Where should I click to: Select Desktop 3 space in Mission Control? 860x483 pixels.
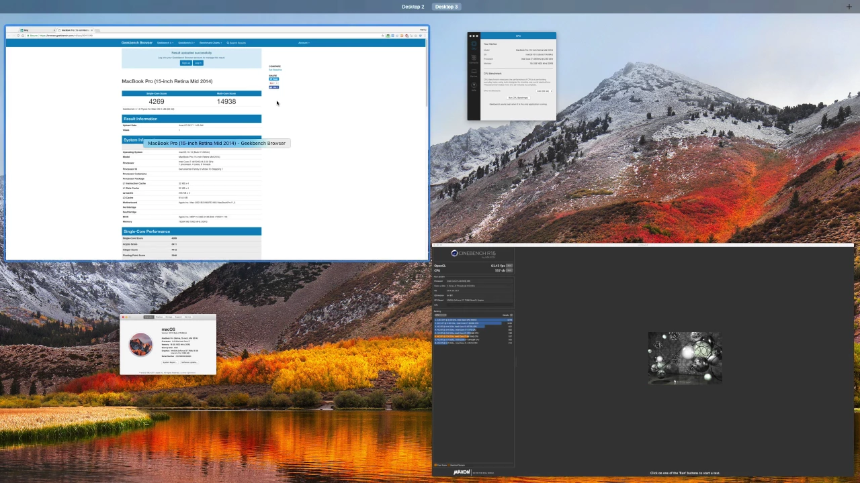coord(446,7)
